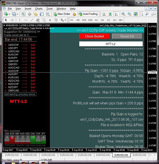Tile the chart windows icon

coord(135,14)
